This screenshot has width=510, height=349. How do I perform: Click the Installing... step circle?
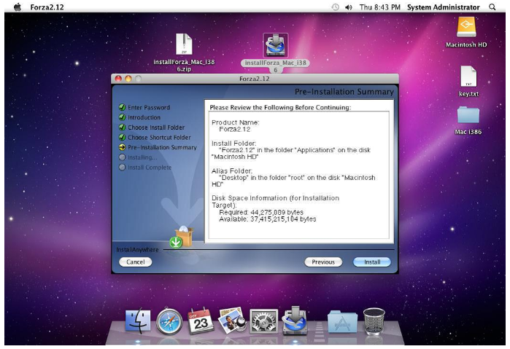(123, 157)
